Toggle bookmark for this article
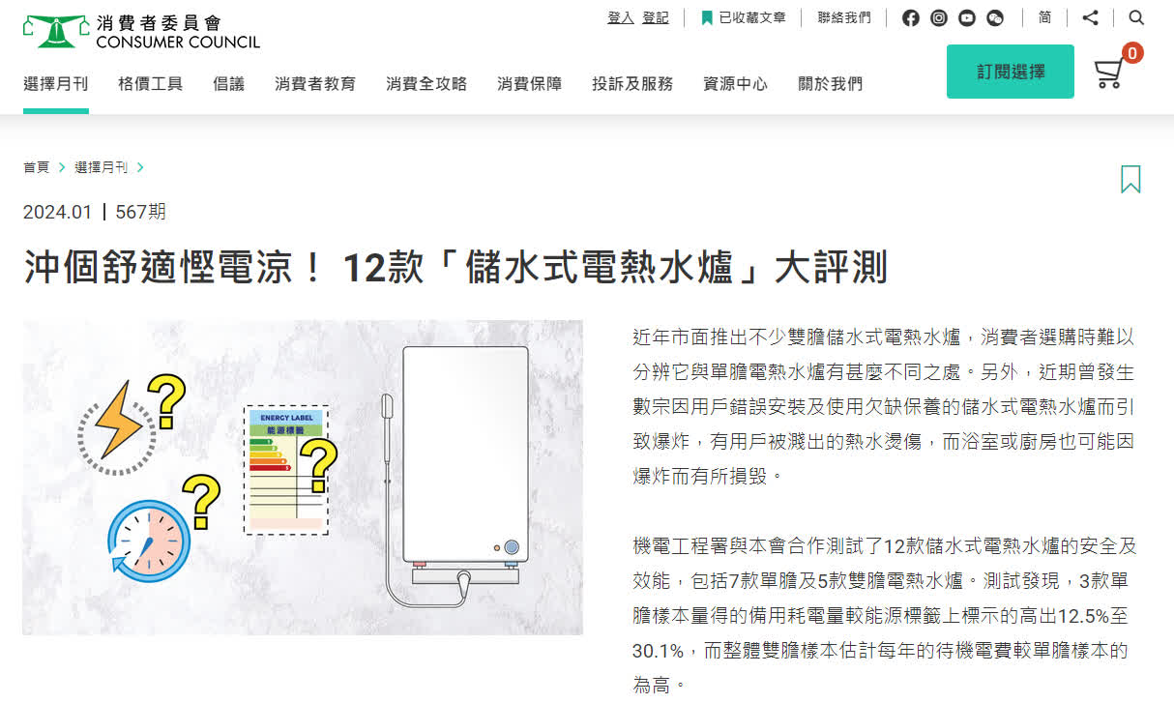This screenshot has height=703, width=1174. [x=1130, y=179]
